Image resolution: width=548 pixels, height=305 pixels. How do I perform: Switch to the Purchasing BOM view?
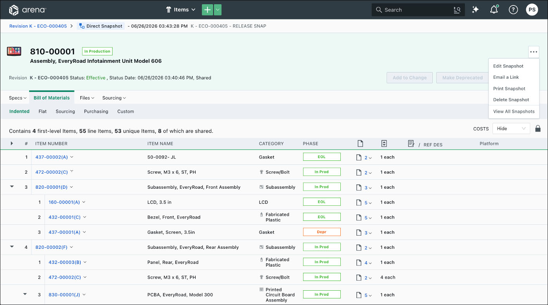point(96,112)
